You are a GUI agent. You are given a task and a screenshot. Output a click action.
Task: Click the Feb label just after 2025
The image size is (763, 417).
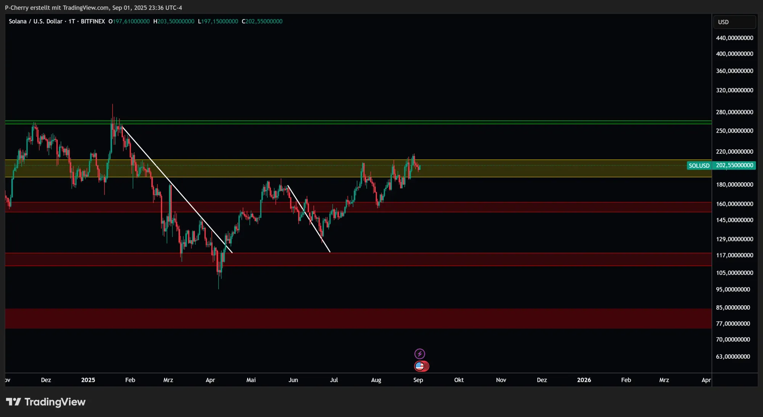coord(130,380)
